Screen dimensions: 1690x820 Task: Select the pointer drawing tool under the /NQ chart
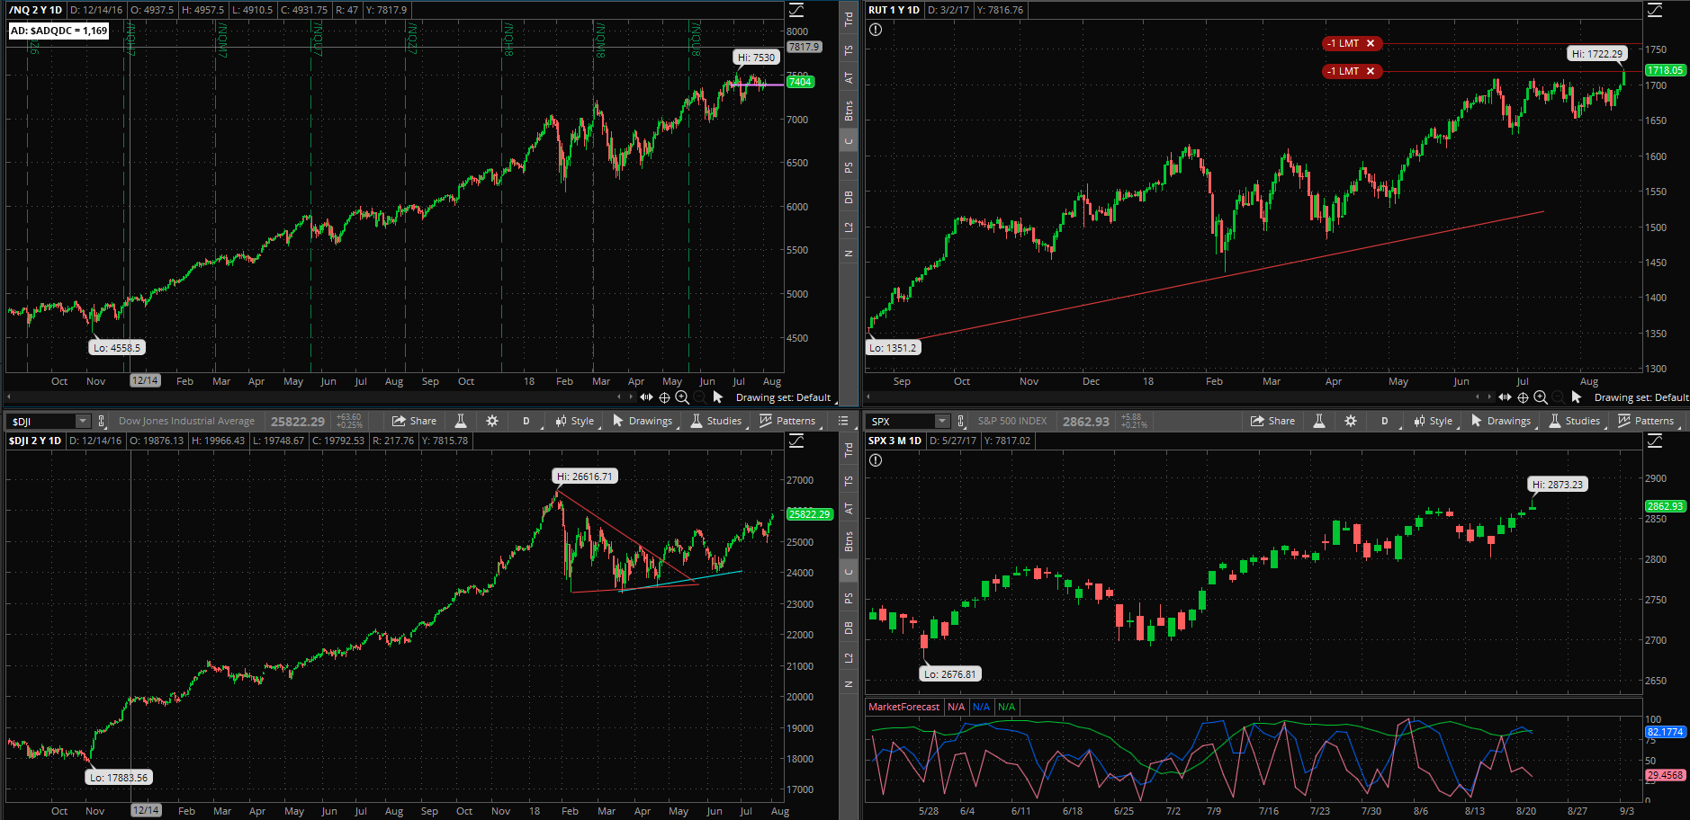[x=718, y=397]
